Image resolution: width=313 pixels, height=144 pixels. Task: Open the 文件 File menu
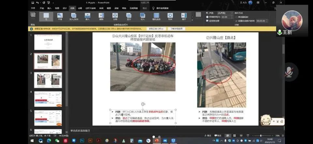pos(33,8)
